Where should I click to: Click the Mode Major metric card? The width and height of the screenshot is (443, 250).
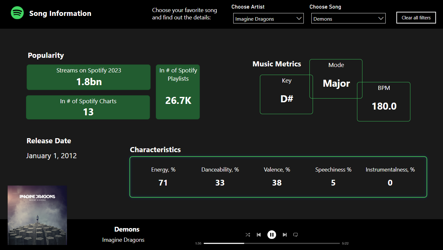coord(336,79)
